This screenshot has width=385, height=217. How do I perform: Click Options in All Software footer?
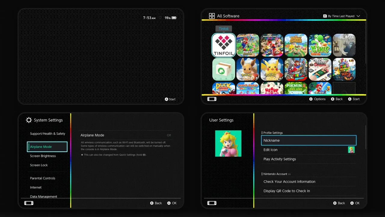click(317, 99)
